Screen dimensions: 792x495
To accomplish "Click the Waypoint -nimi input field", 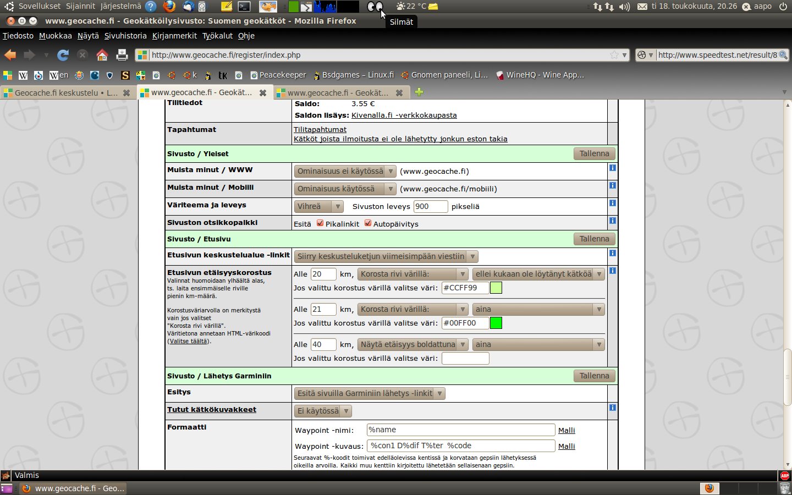I will coord(460,430).
